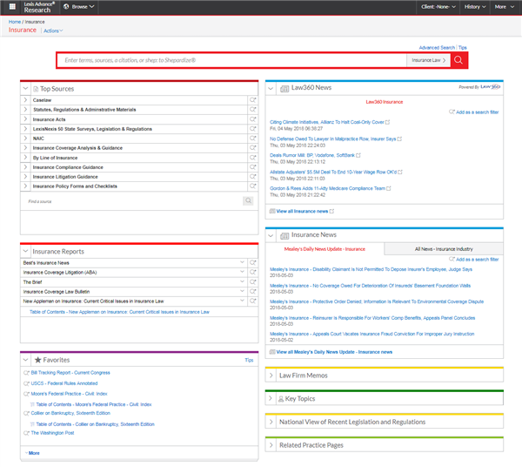Open Table of Contents - New Appleman link
The width and height of the screenshot is (522, 467).
pos(119,312)
